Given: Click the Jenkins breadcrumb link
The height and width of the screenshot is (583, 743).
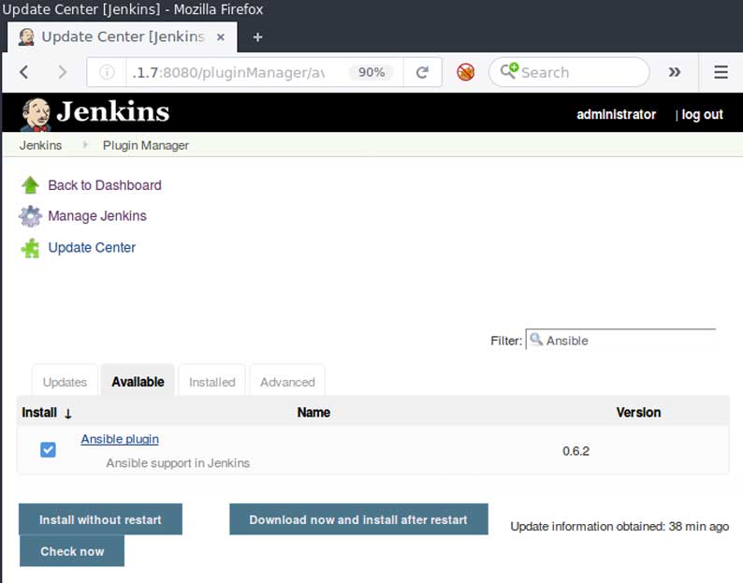Looking at the screenshot, I should pyautogui.click(x=41, y=145).
